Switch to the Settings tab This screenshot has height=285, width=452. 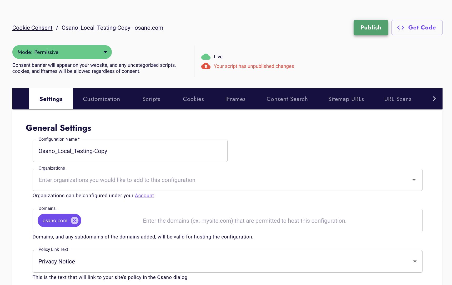point(51,99)
